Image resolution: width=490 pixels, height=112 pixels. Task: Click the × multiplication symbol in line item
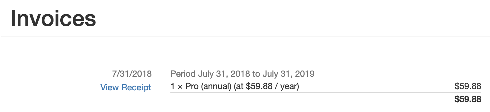pyautogui.click(x=180, y=87)
